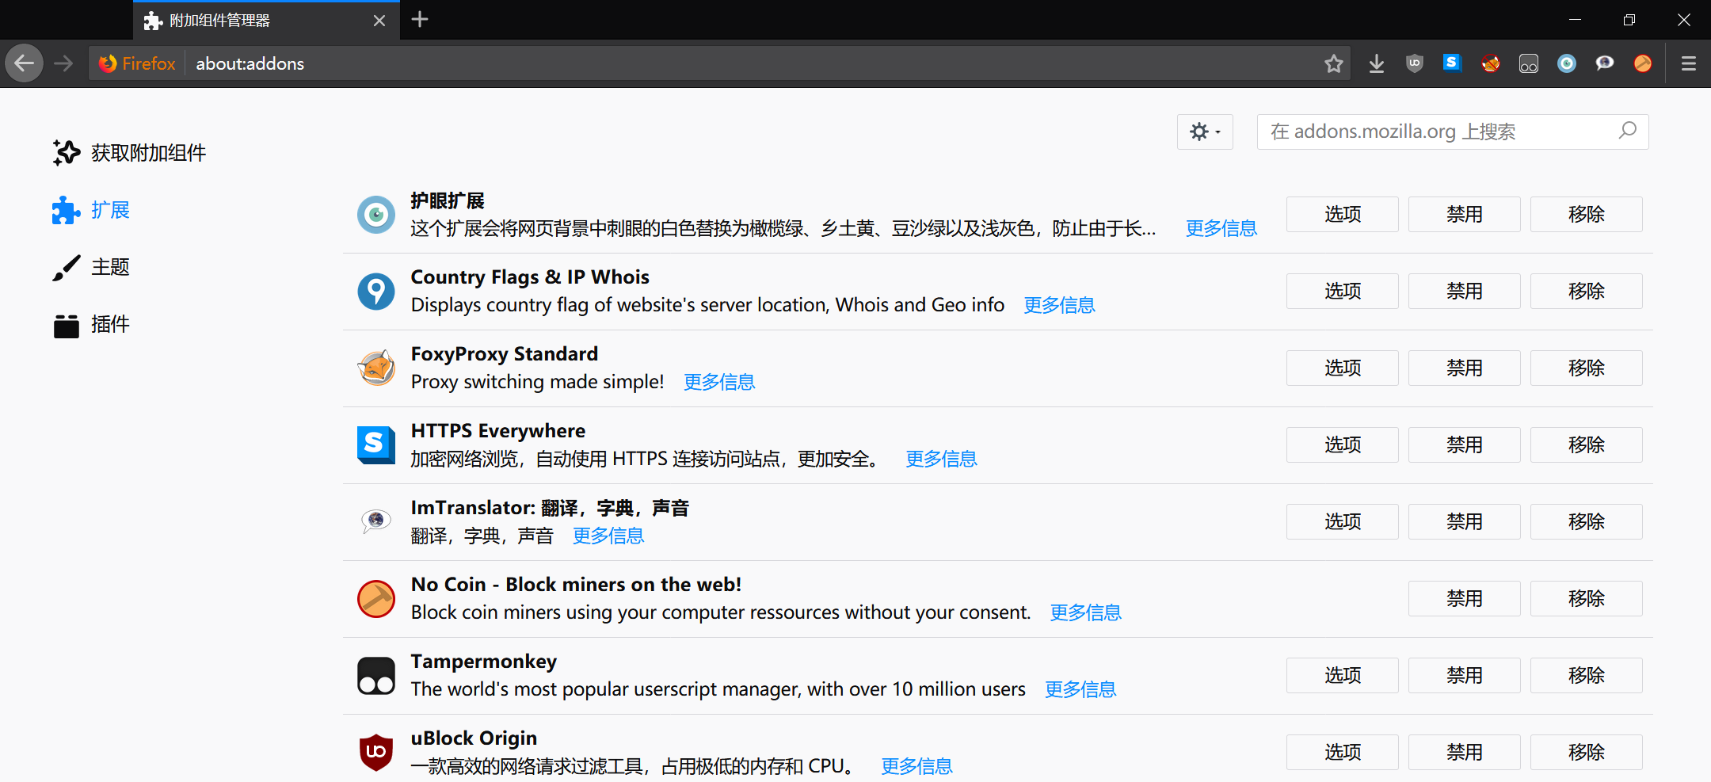Remove 护眼扩展 with 移除
Screen dimensions: 1711x782
[x=1587, y=215]
